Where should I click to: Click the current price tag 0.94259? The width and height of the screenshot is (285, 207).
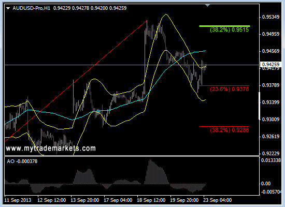click(x=270, y=65)
